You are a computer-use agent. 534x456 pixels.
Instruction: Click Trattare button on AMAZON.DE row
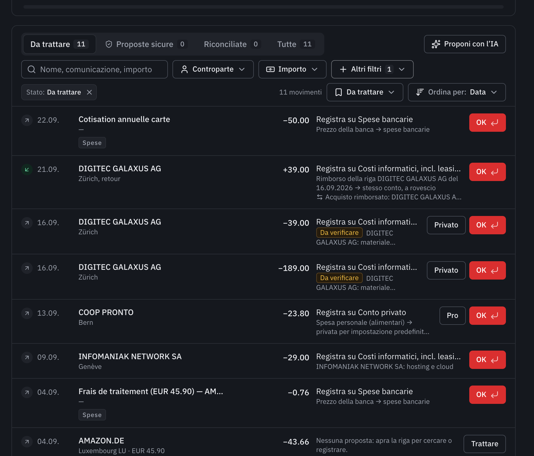(x=485, y=444)
